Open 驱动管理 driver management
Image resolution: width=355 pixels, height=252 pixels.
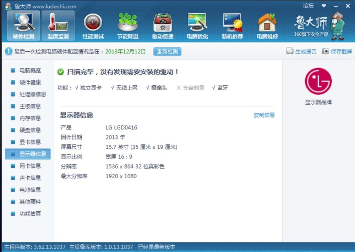[163, 26]
